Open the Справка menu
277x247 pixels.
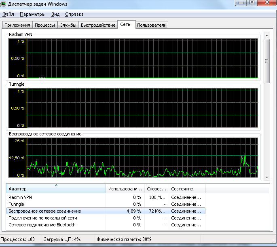pos(74,14)
